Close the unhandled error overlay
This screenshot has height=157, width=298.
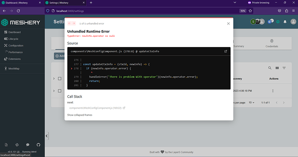(x=228, y=24)
